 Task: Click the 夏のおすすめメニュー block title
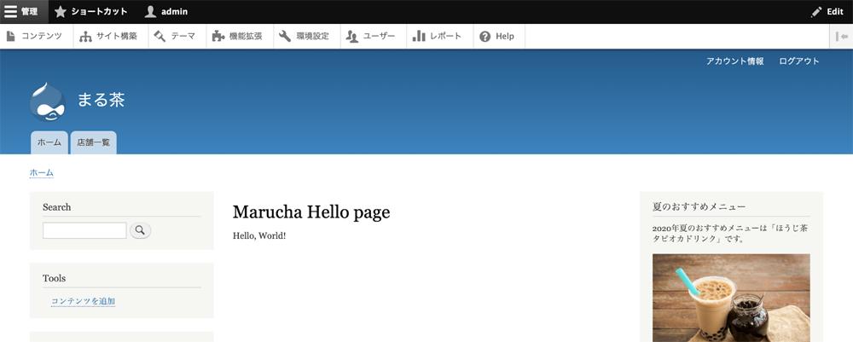click(x=699, y=207)
